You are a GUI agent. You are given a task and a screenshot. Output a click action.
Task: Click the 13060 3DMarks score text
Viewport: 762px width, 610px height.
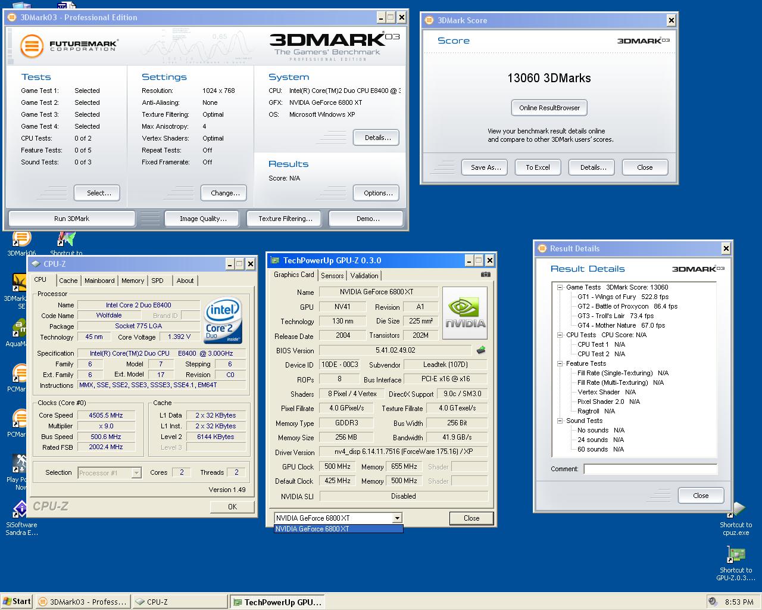click(549, 78)
